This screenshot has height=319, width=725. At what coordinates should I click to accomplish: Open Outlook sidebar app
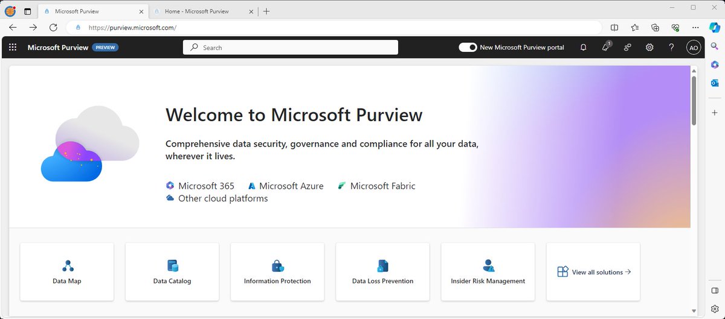pos(715,83)
